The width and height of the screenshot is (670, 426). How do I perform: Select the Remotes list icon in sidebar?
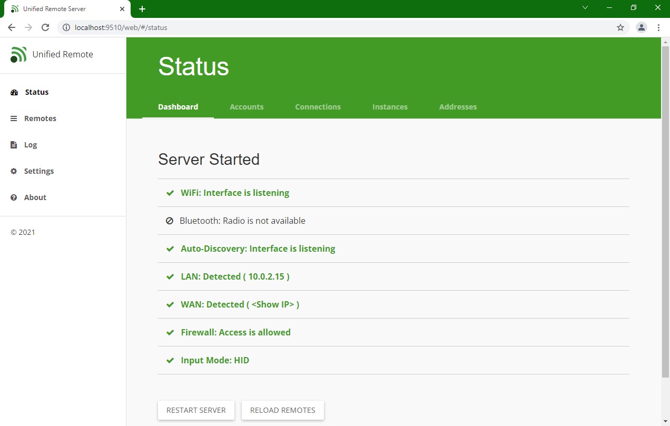click(14, 118)
